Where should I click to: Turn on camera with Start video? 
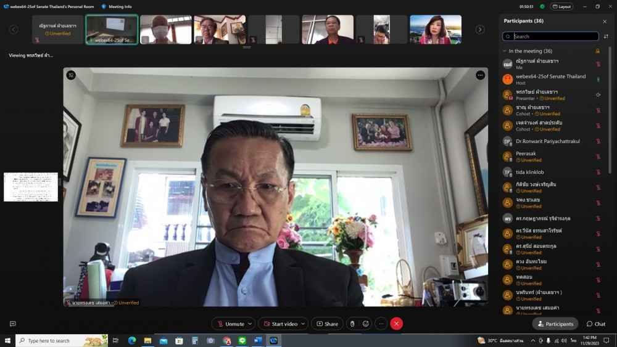(281, 324)
